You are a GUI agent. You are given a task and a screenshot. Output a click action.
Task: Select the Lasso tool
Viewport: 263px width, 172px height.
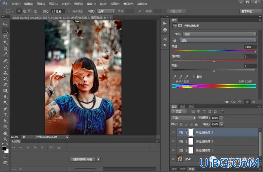coord(5,36)
